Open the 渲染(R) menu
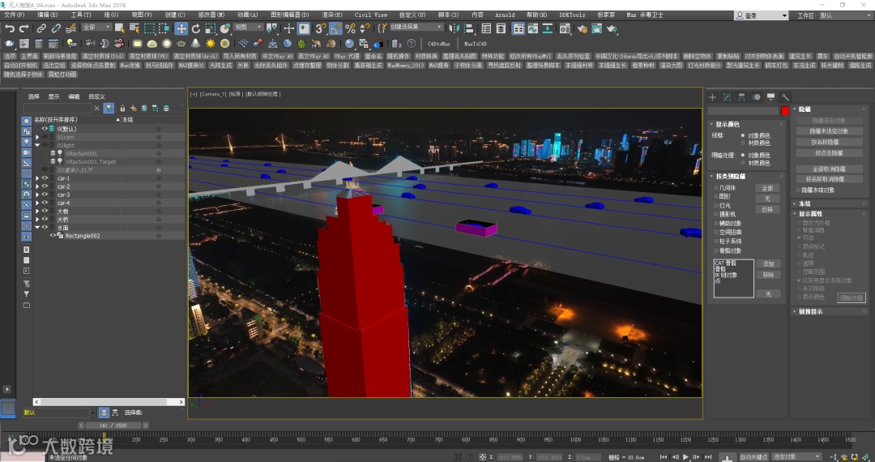The width and height of the screenshot is (875, 462). (x=331, y=15)
